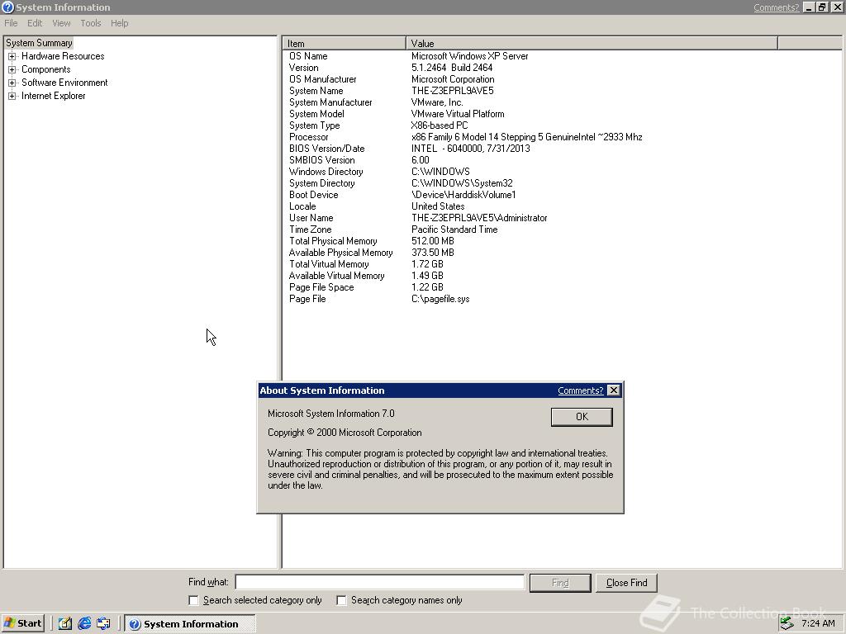846x634 pixels.
Task: Click the 373.50 MB value
Action: (433, 253)
